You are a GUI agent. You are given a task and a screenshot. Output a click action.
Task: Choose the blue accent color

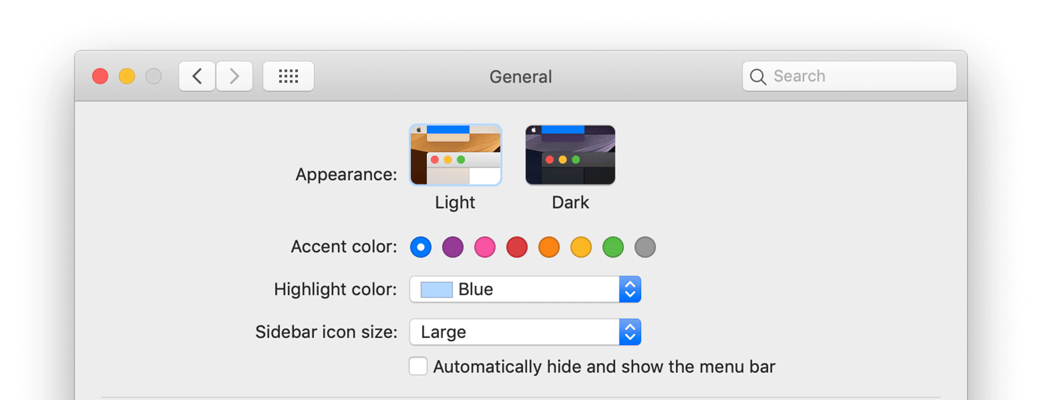[x=420, y=247]
